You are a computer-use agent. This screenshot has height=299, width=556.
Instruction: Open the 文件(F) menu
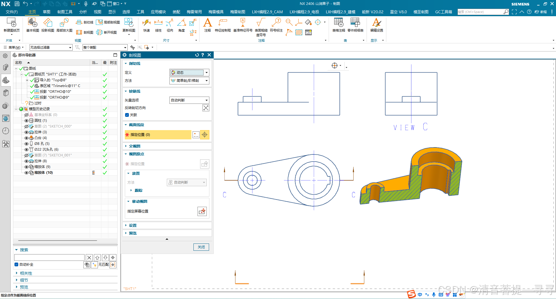tap(12, 12)
